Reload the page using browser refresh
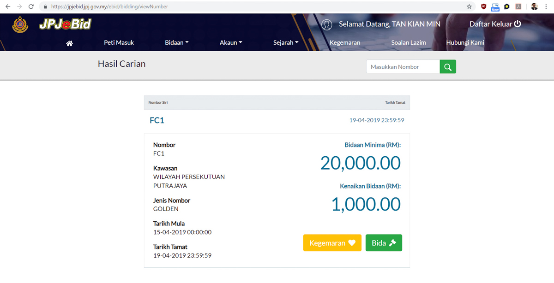 31,6
